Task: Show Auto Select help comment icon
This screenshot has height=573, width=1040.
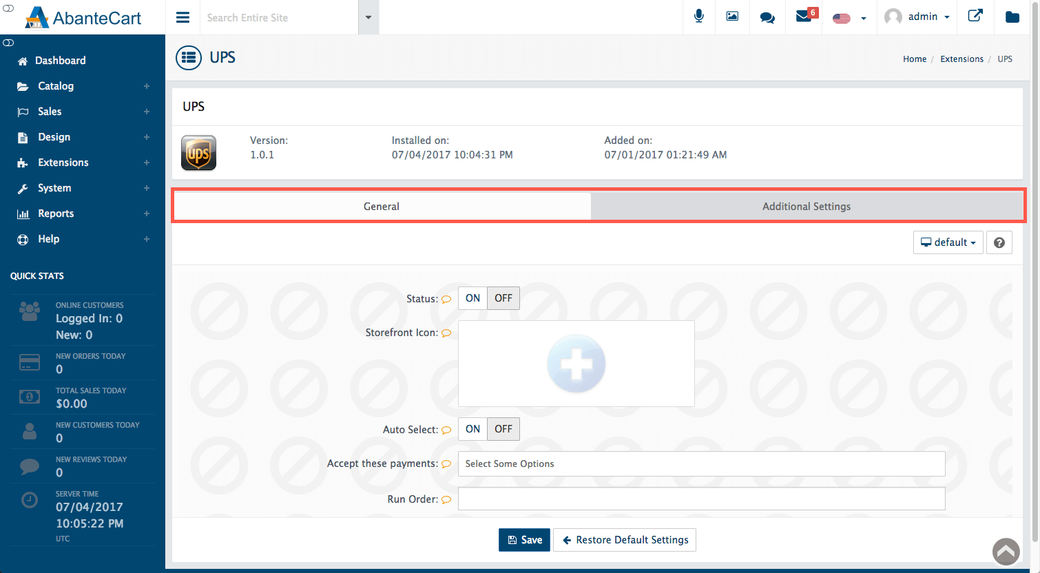Action: [446, 430]
